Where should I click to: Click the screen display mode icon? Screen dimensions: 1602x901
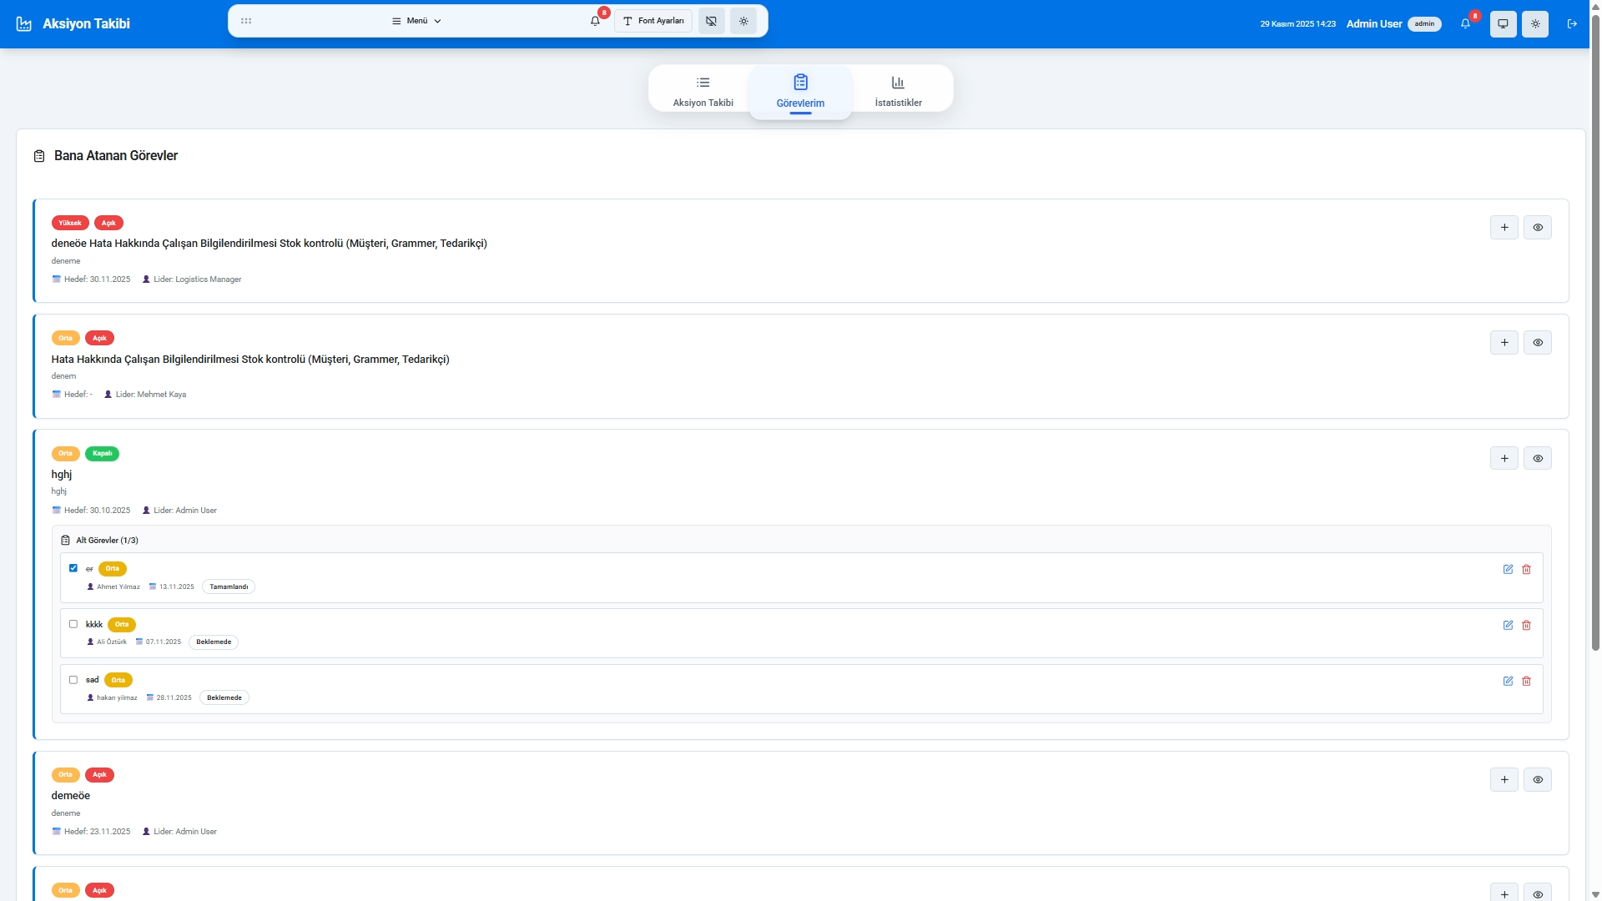tap(1504, 24)
